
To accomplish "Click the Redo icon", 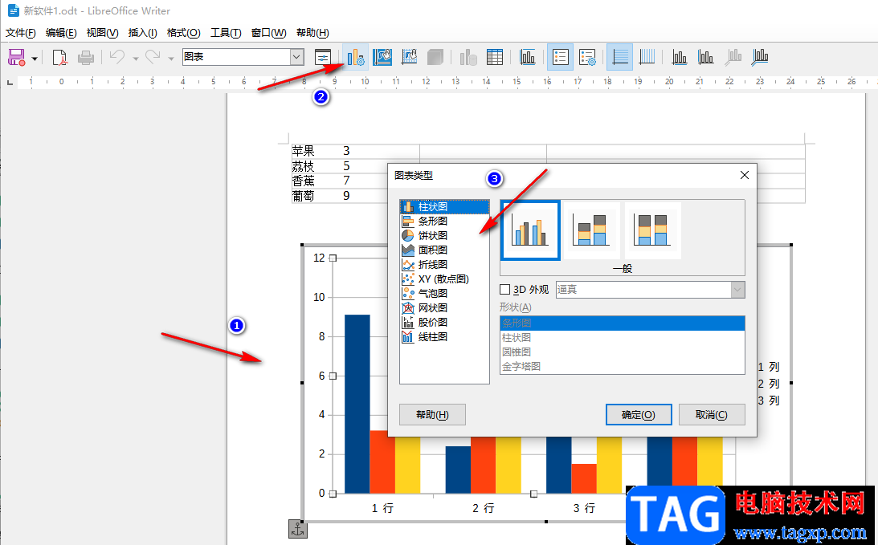I will pos(153,57).
